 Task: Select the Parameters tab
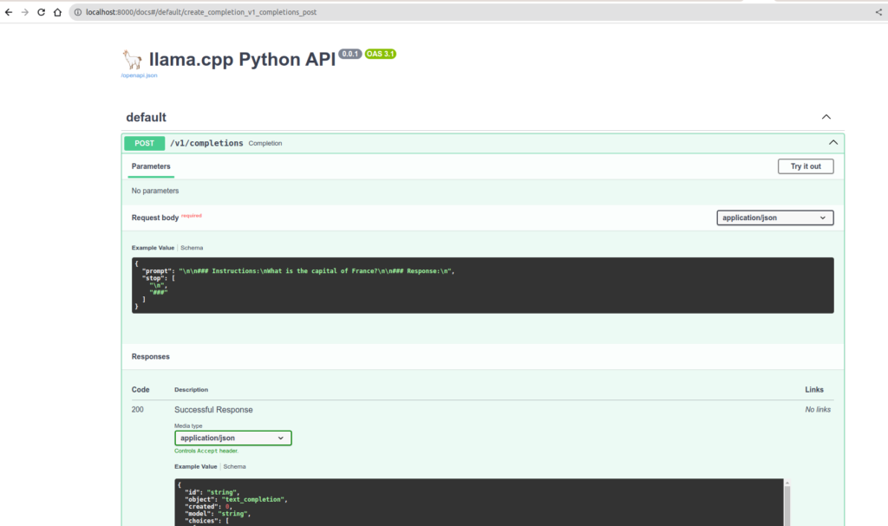(151, 166)
